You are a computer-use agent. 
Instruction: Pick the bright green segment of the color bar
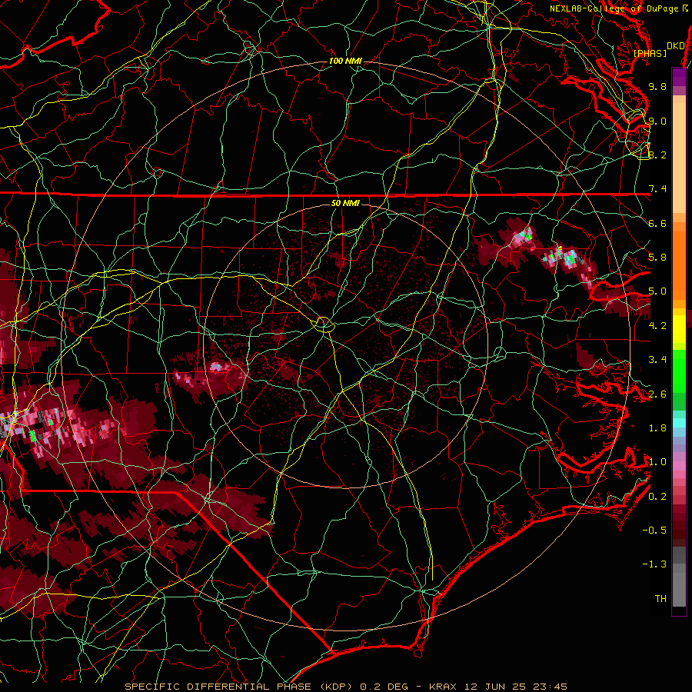679,371
